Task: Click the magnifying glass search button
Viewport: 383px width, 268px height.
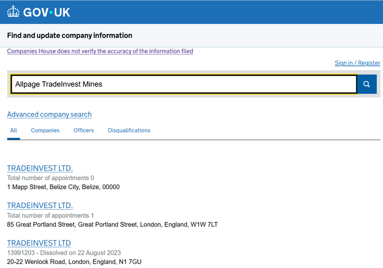Action: pyautogui.click(x=367, y=84)
